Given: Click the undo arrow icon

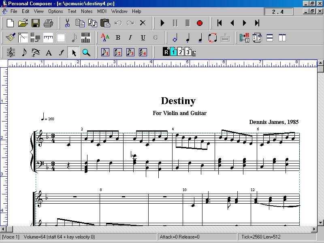Looking at the screenshot, I should click(118, 23).
